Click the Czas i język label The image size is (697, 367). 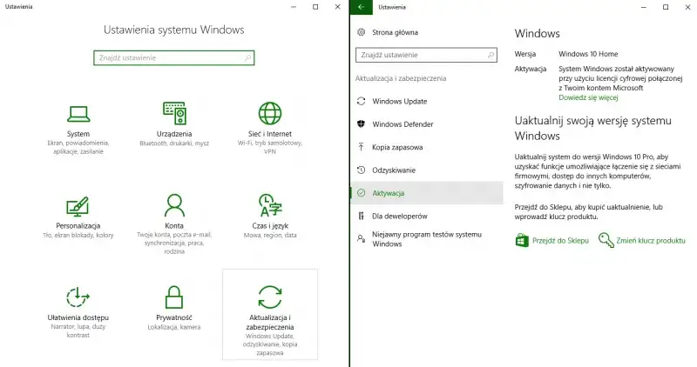(270, 225)
